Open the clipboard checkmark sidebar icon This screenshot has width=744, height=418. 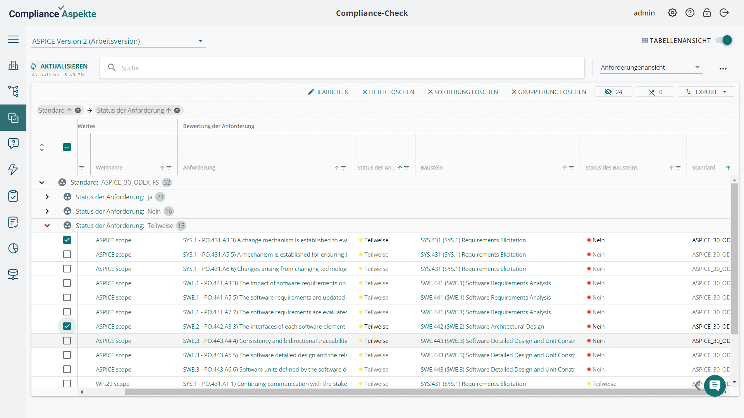click(13, 196)
